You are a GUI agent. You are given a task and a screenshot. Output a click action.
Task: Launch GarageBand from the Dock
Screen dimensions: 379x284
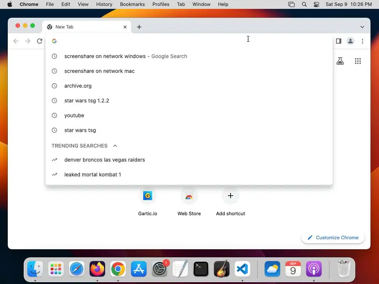222,269
